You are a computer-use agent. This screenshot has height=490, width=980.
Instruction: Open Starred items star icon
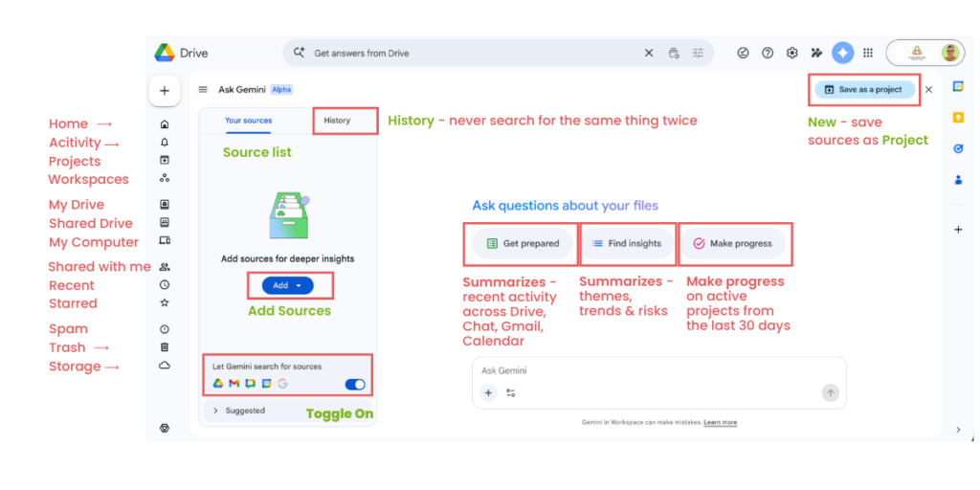[x=165, y=303]
